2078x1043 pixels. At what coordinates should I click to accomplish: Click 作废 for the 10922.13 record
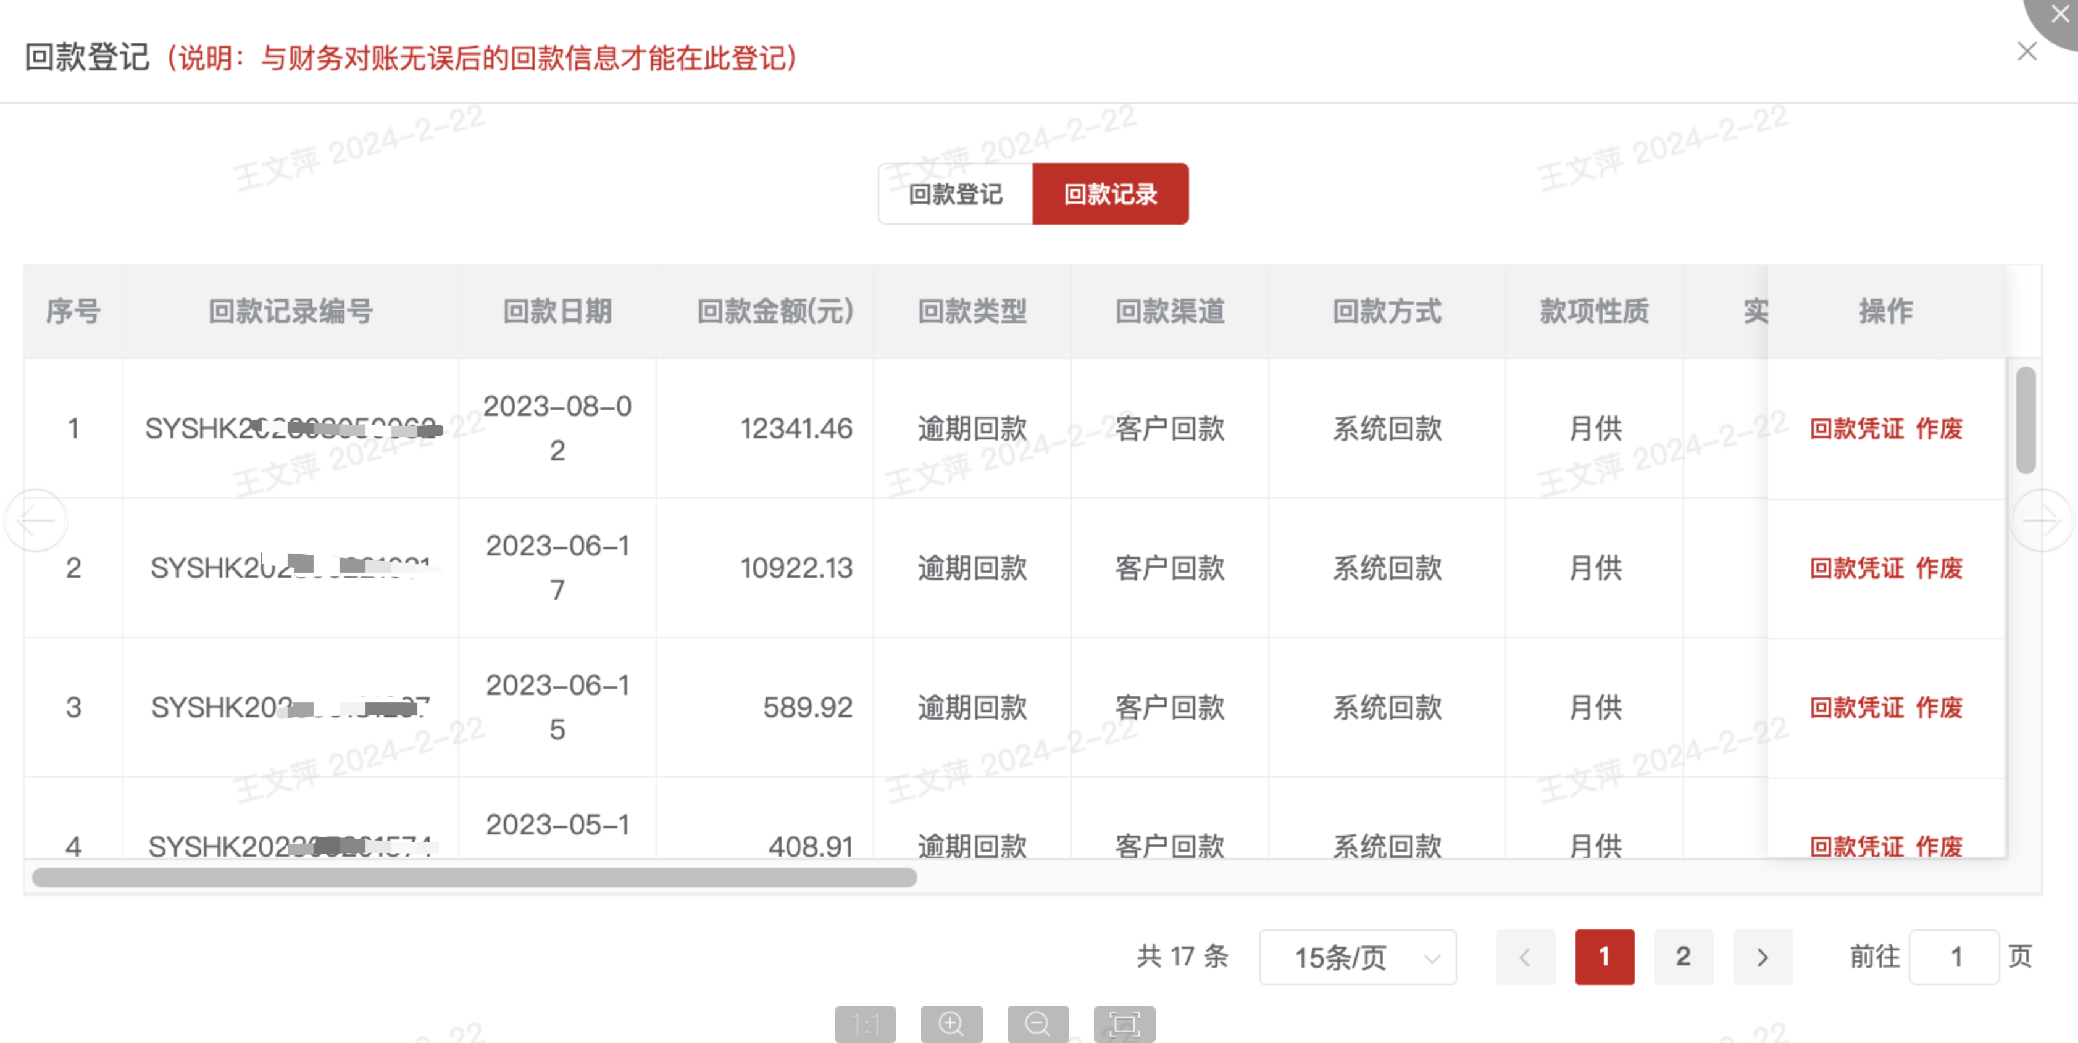tap(1938, 568)
